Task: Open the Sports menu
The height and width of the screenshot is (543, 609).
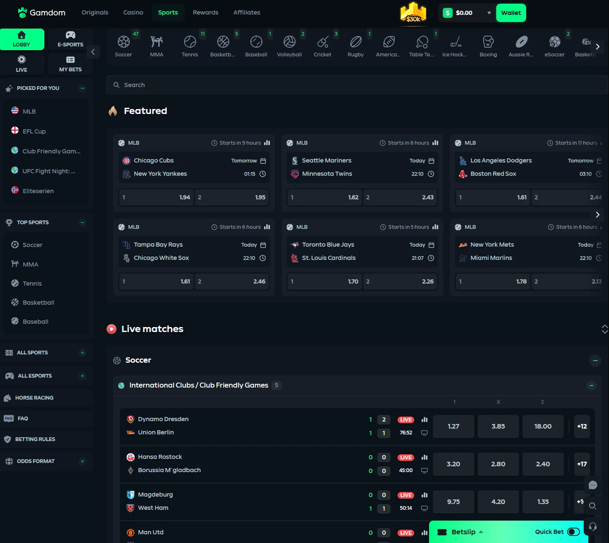Action: 168,12
